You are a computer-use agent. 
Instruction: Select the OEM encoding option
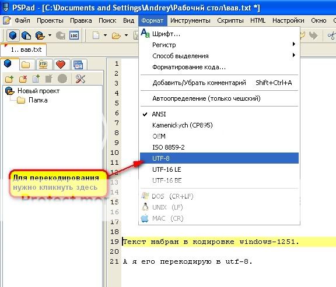pos(219,136)
